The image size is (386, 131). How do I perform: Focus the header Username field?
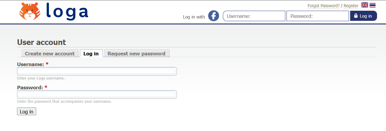tap(254, 16)
